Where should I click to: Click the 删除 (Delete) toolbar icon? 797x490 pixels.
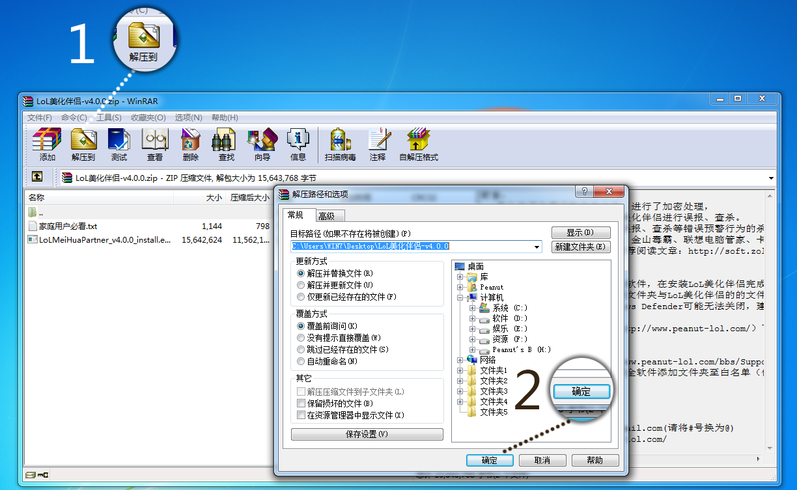pos(191,144)
